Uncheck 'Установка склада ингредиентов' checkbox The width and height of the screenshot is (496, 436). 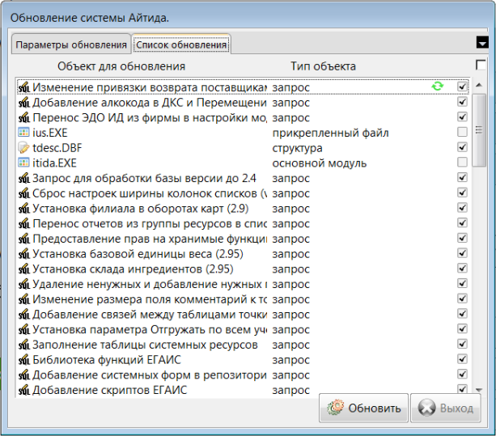click(x=462, y=268)
